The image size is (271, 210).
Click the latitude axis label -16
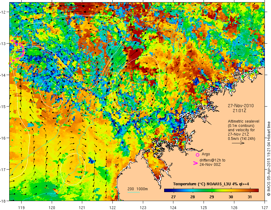coord(3,138)
